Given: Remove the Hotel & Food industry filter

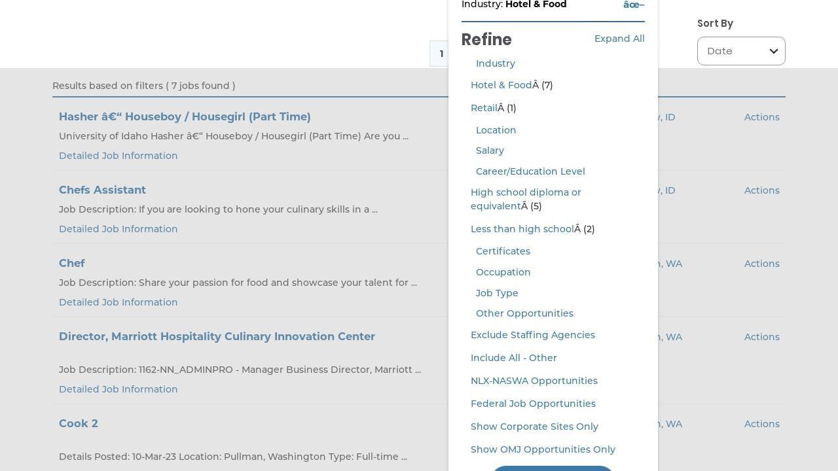Looking at the screenshot, I should point(634,5).
